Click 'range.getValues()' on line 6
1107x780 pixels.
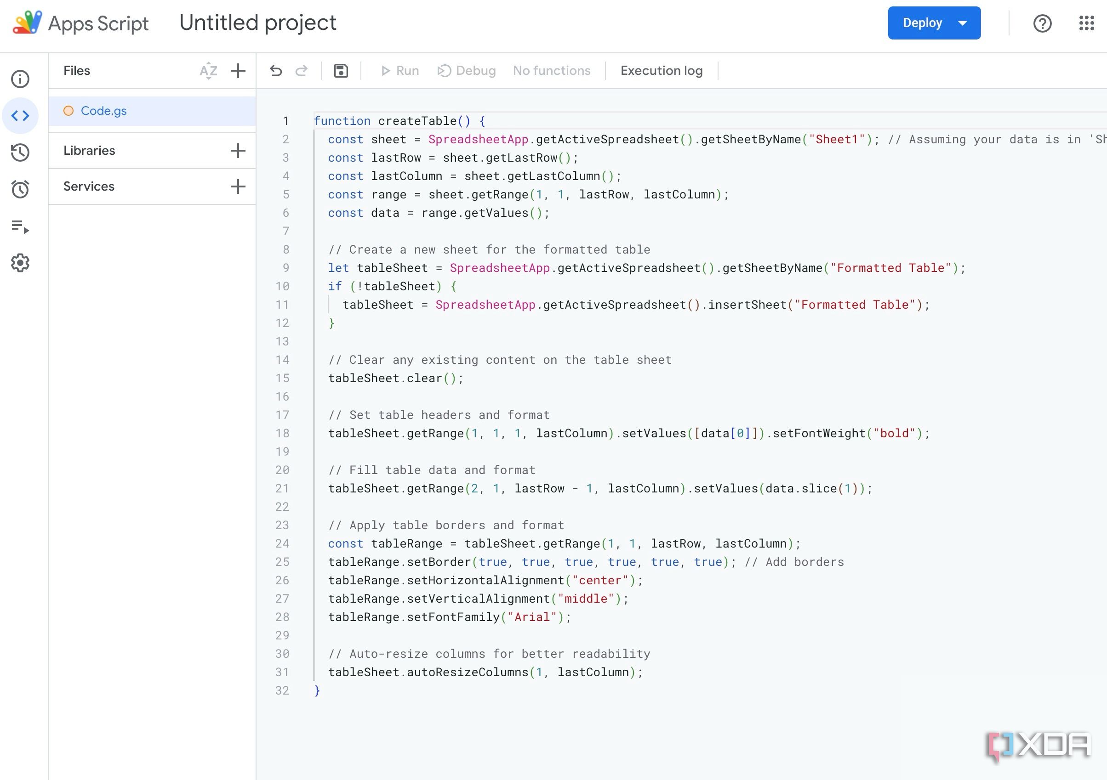482,213
